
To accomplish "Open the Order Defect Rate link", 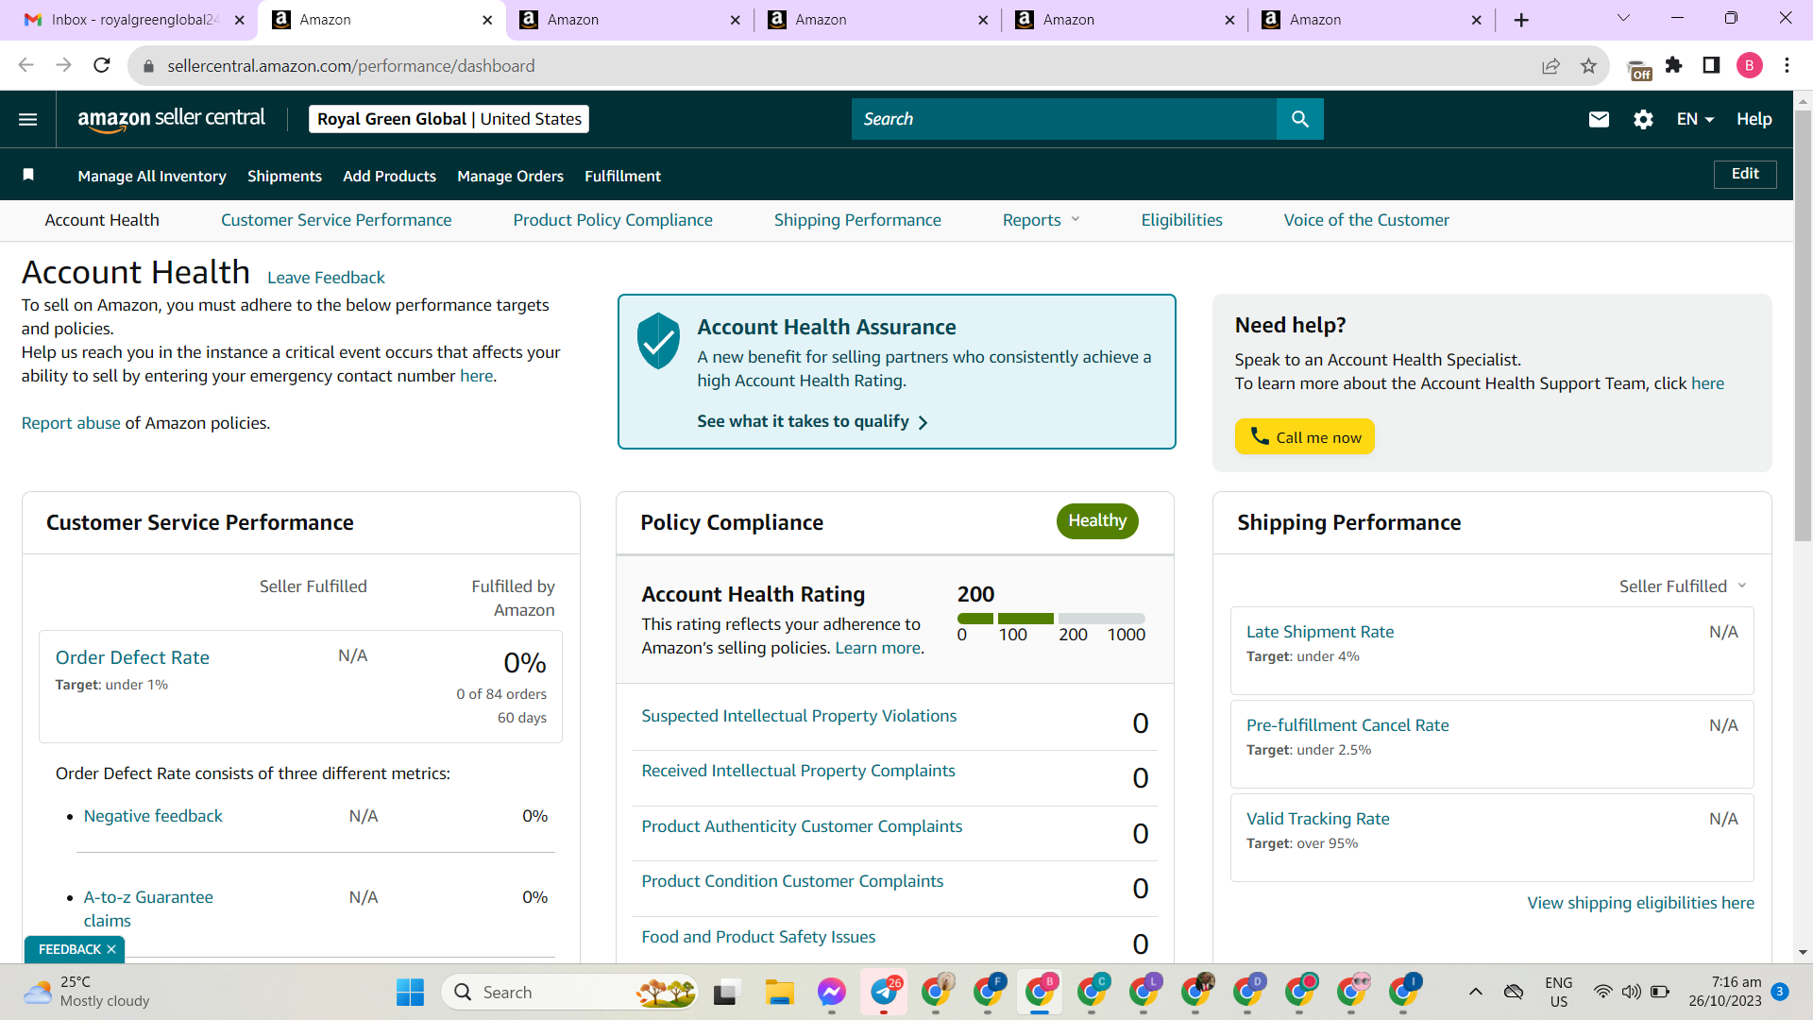I will (132, 657).
